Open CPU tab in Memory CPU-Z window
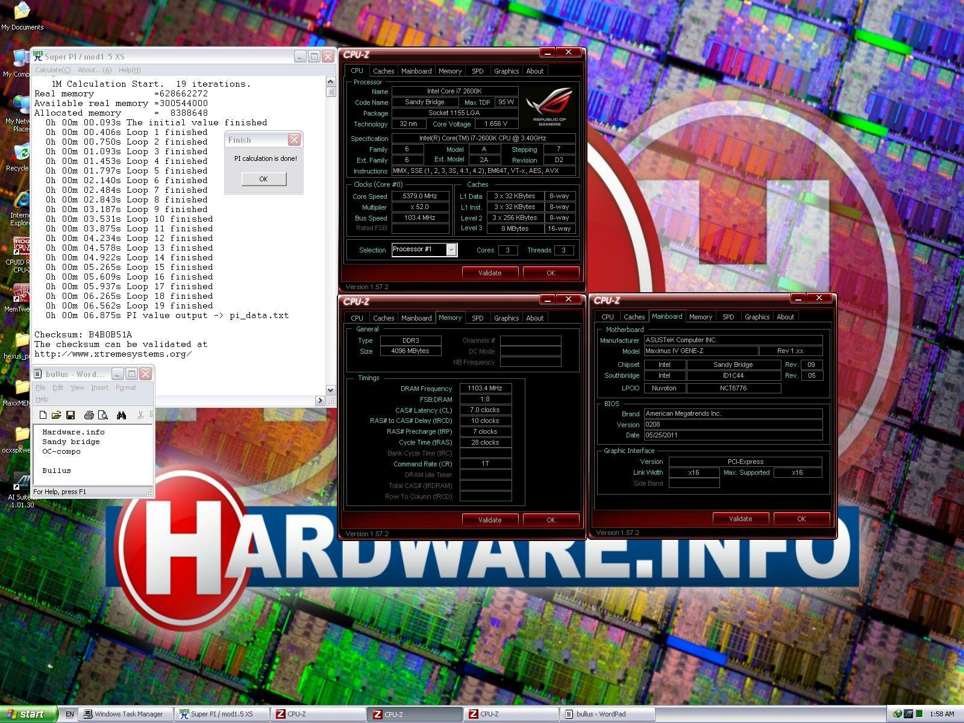The height and width of the screenshot is (723, 964). coord(357,318)
